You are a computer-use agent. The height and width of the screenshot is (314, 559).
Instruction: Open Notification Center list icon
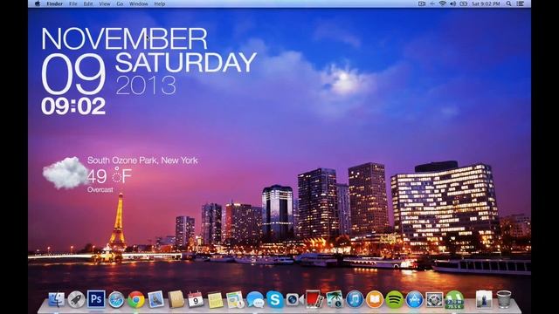pyautogui.click(x=521, y=3)
